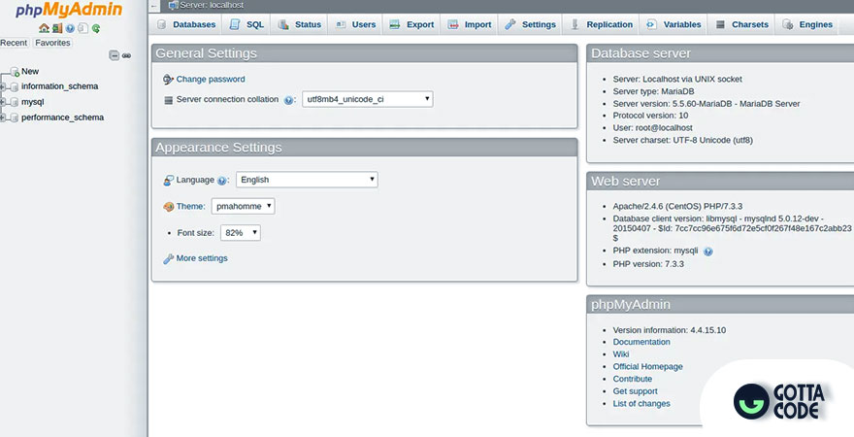
Task: Click the information_schema database cylinder icon
Action: coord(15,86)
